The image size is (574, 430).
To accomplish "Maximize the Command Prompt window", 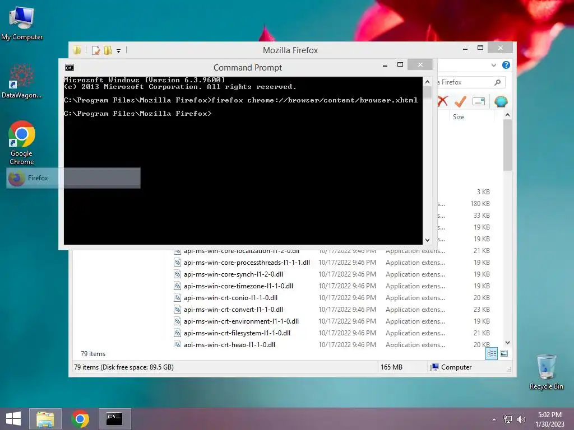I will point(400,65).
